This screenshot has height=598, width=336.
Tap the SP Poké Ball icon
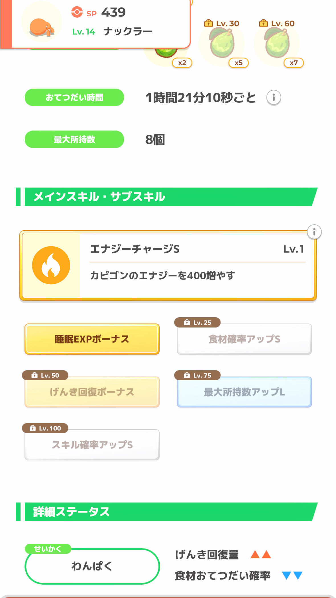pos(77,12)
